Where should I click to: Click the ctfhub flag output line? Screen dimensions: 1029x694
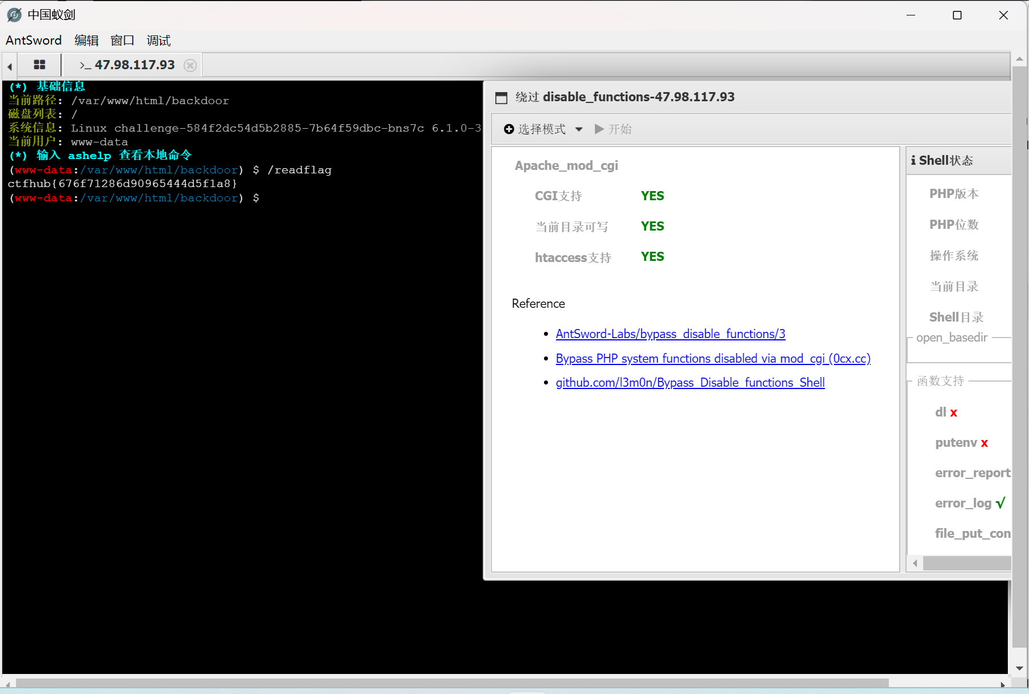click(x=122, y=184)
